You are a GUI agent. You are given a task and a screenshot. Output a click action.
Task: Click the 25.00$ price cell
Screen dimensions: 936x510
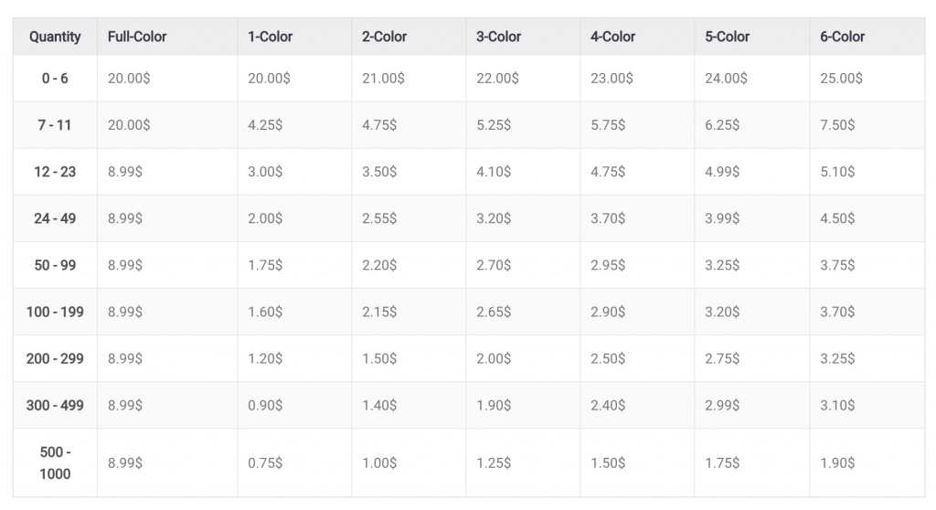[841, 79]
